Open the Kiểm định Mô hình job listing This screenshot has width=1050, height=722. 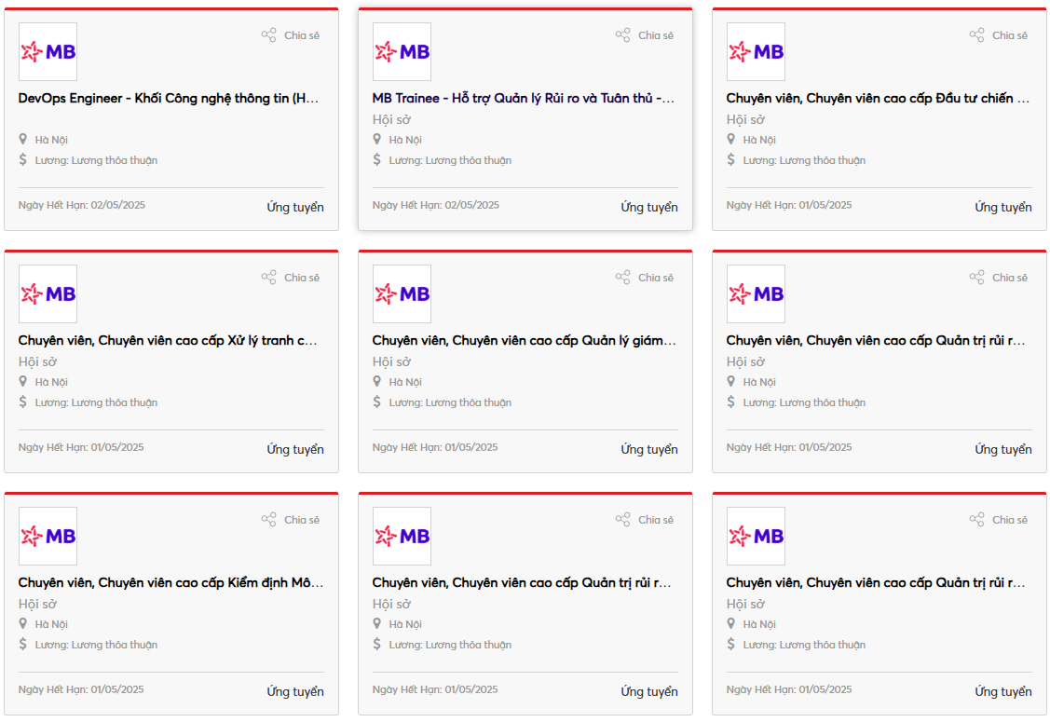pyautogui.click(x=170, y=582)
